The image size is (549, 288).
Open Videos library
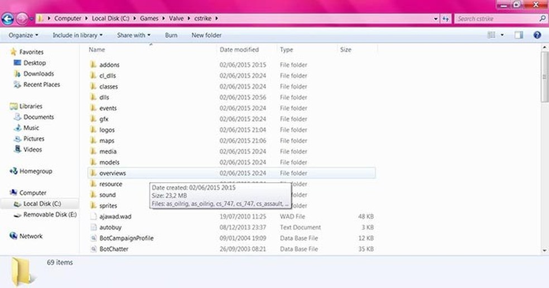tap(32, 150)
